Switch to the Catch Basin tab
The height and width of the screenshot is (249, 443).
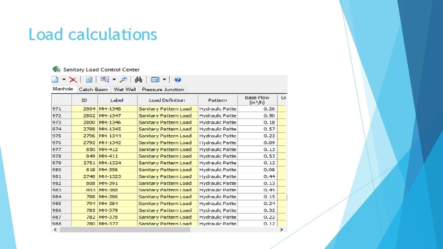[x=93, y=89]
